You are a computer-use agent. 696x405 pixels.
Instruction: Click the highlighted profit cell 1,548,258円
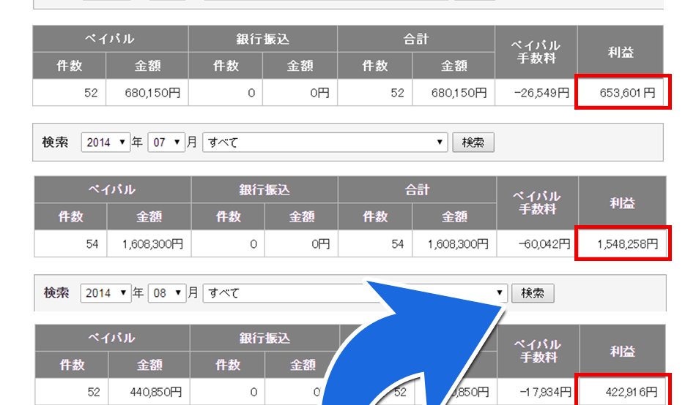coord(623,244)
